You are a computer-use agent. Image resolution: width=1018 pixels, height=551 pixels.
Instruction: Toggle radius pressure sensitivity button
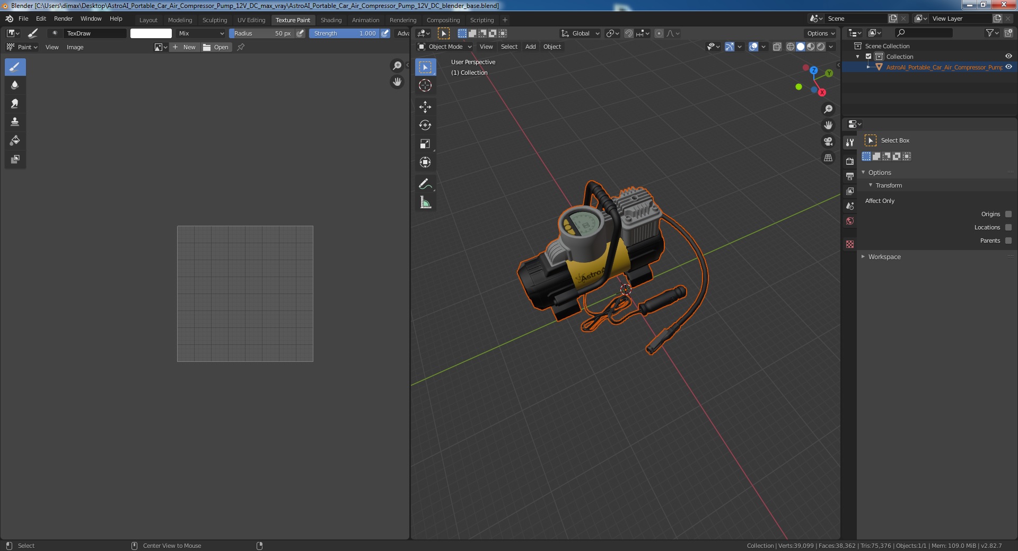click(300, 33)
